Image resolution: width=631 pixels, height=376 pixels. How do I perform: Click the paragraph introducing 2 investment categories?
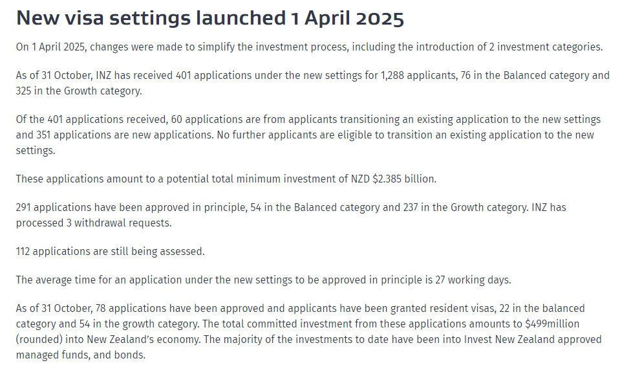click(x=308, y=47)
